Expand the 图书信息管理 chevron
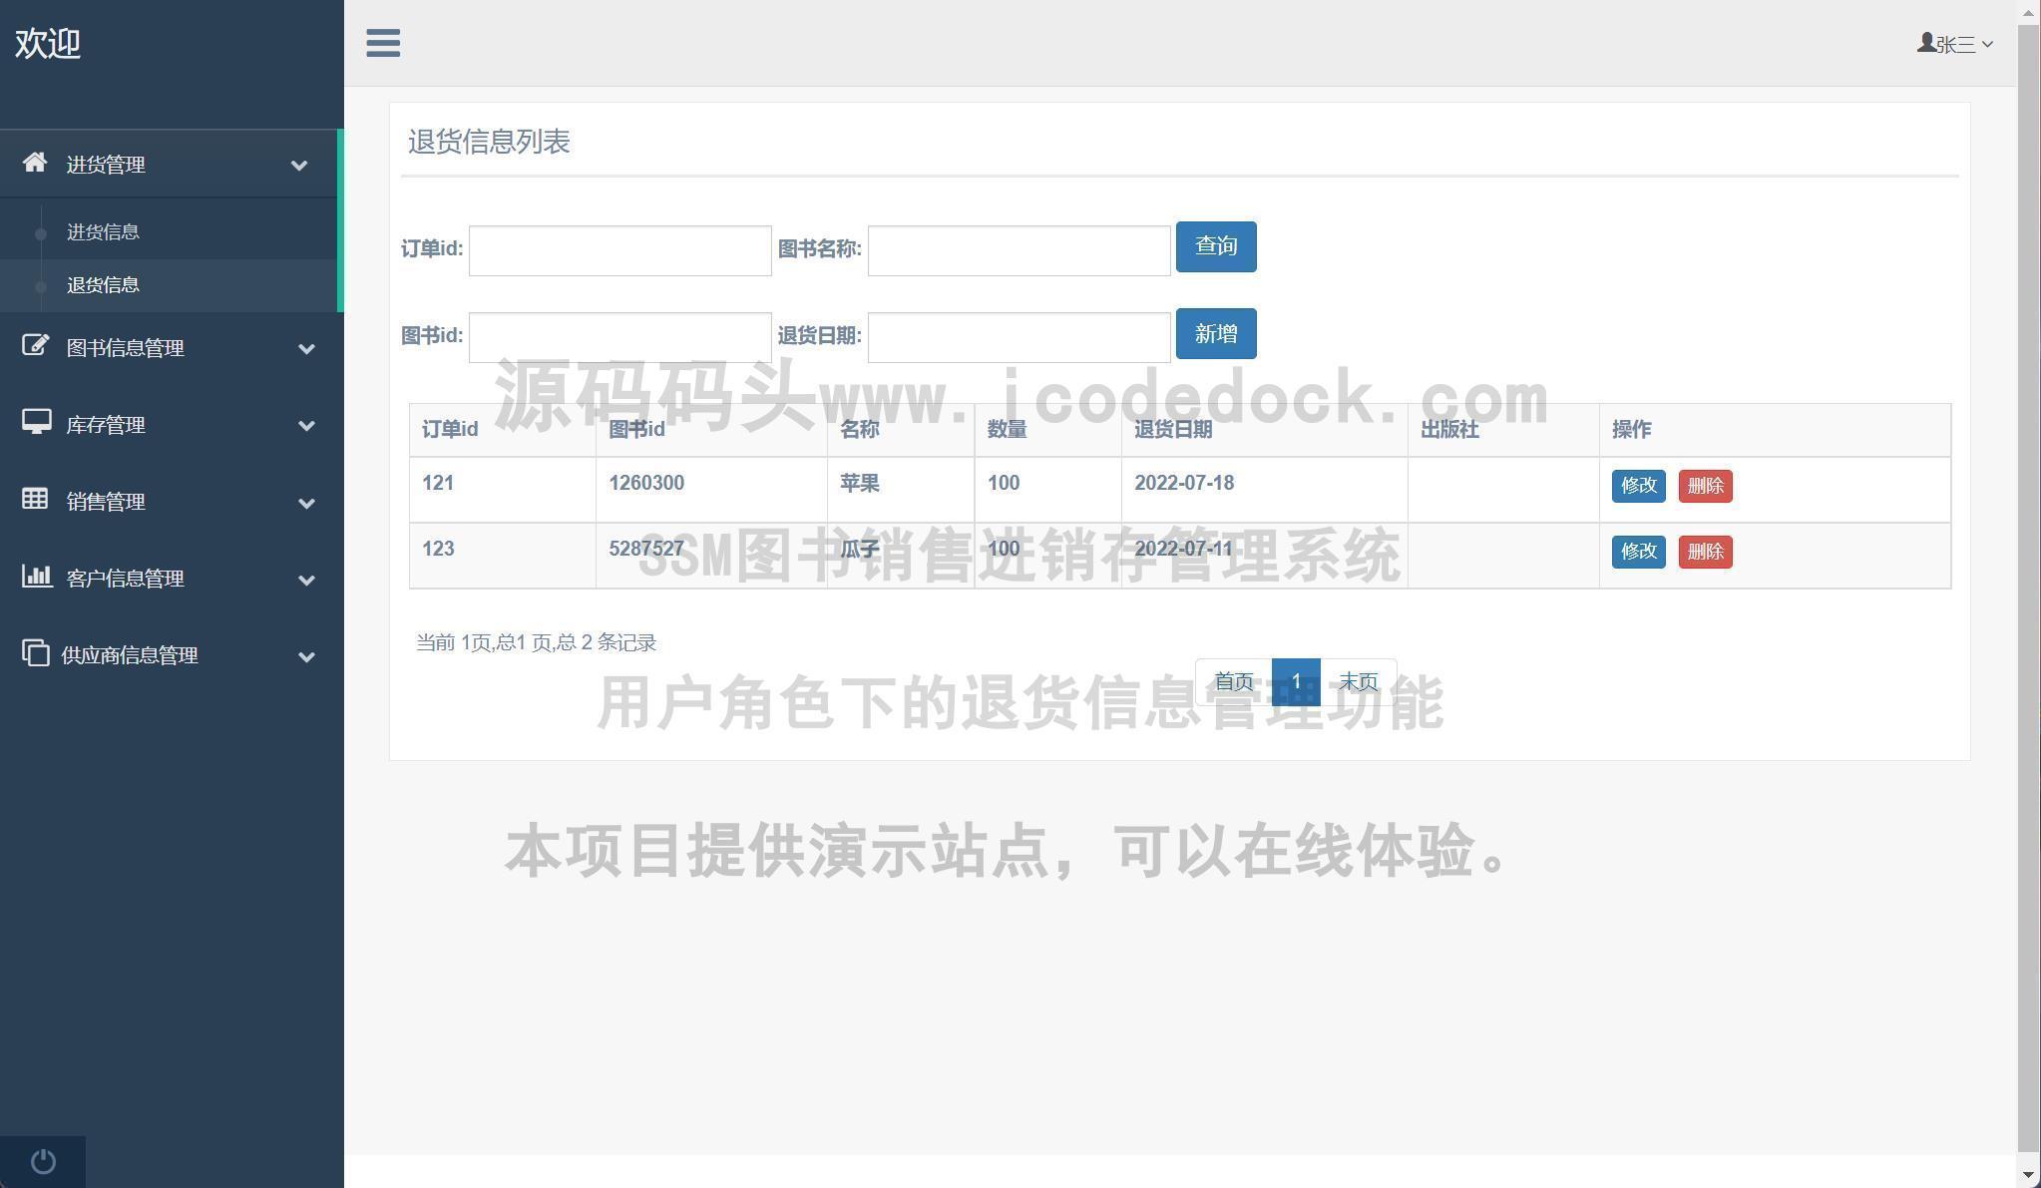The image size is (2041, 1188). 307,349
